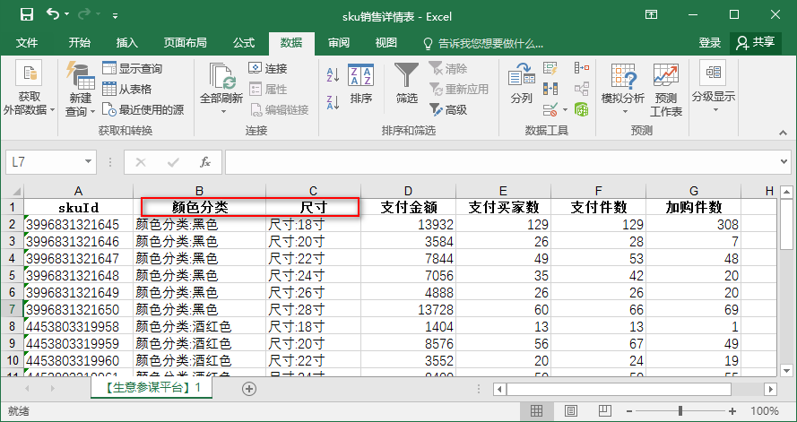Click 从表格 query button
This screenshot has height=422, width=797.
[x=127, y=90]
